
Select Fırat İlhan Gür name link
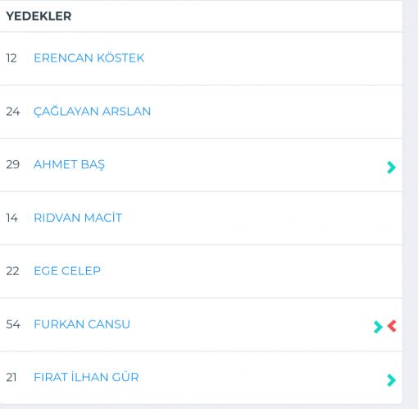[x=86, y=377]
